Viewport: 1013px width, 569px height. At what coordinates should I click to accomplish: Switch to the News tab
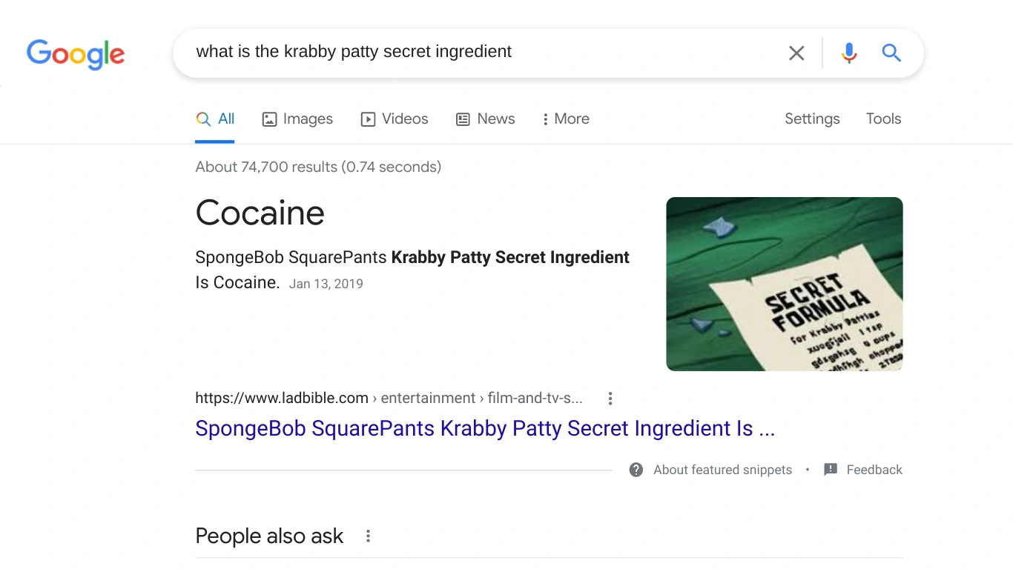point(486,119)
